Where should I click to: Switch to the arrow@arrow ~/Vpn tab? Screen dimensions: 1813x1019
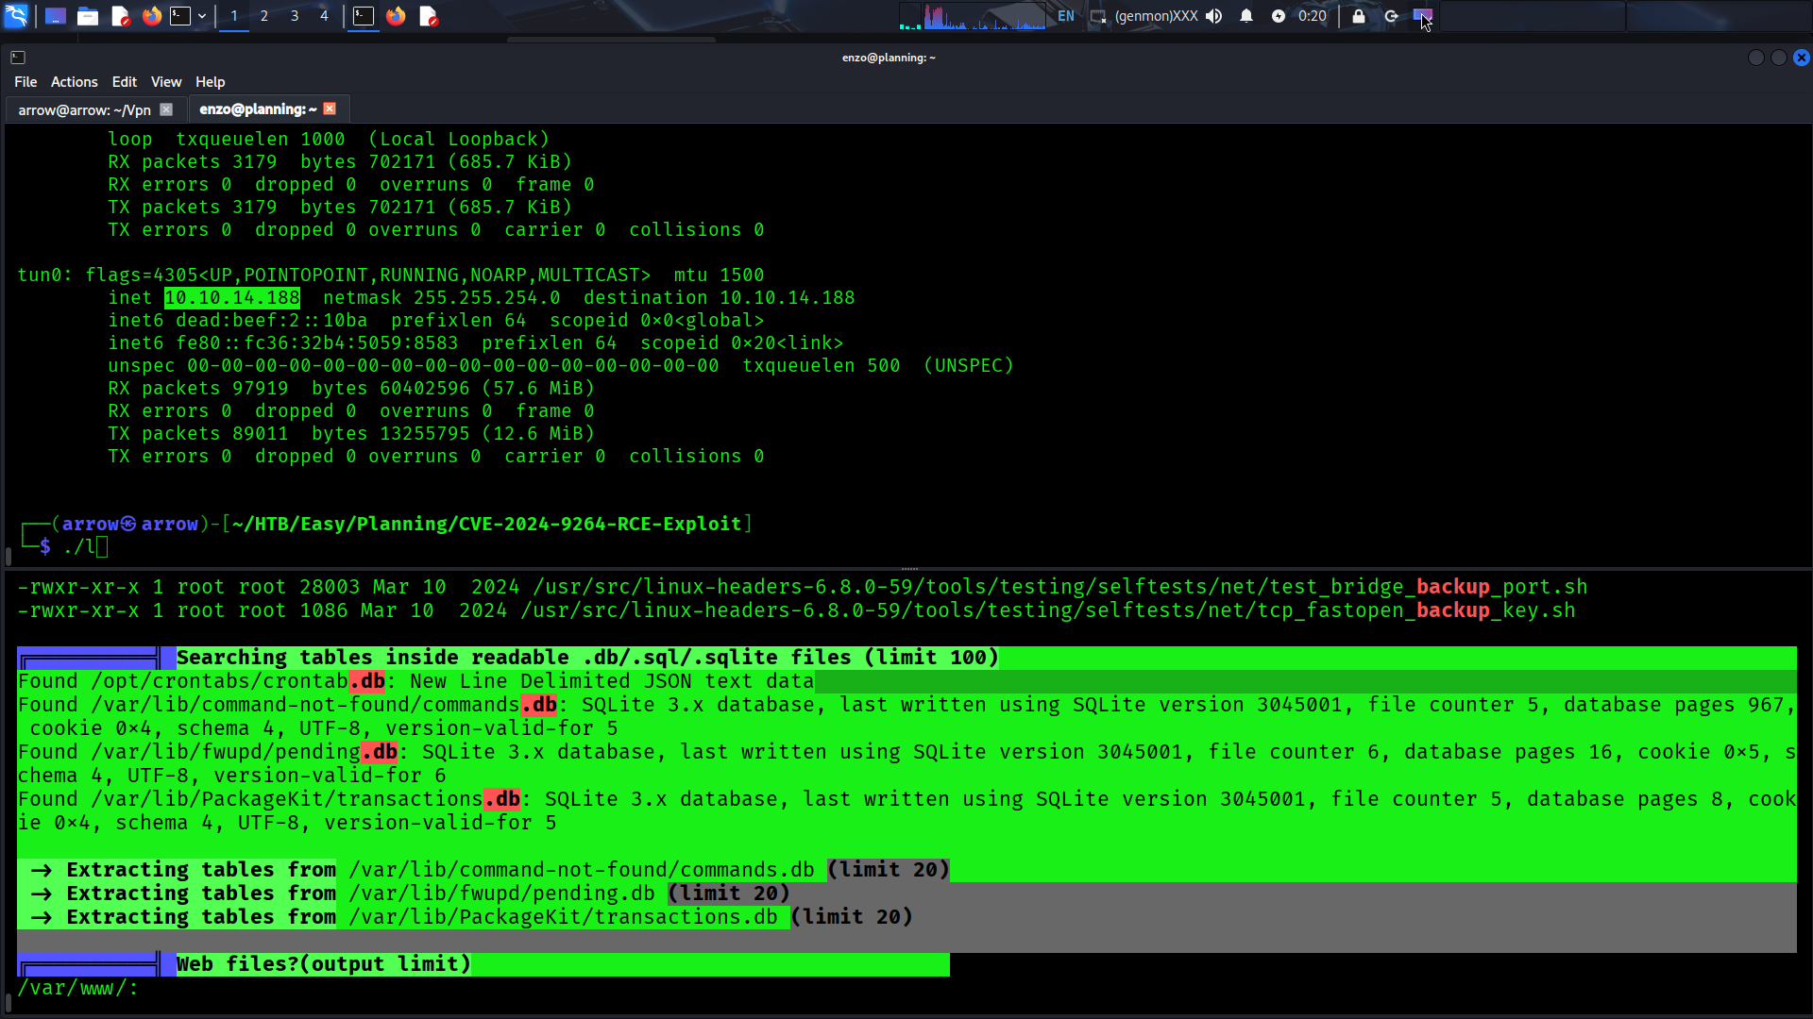84,109
